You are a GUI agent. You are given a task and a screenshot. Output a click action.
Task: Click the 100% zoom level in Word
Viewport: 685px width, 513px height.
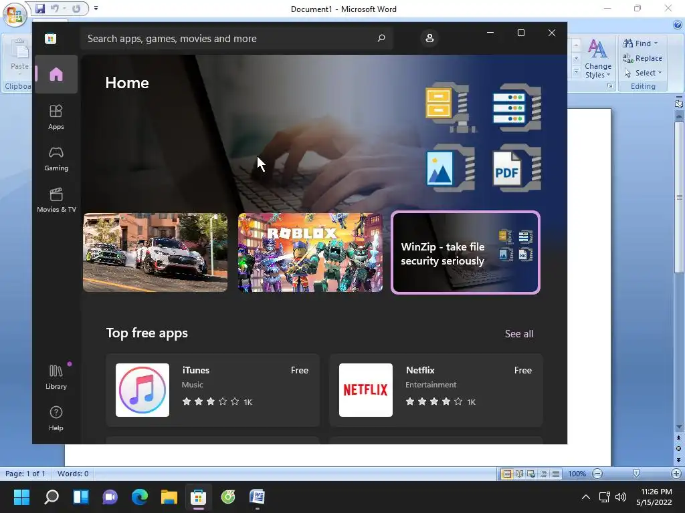[x=577, y=474]
